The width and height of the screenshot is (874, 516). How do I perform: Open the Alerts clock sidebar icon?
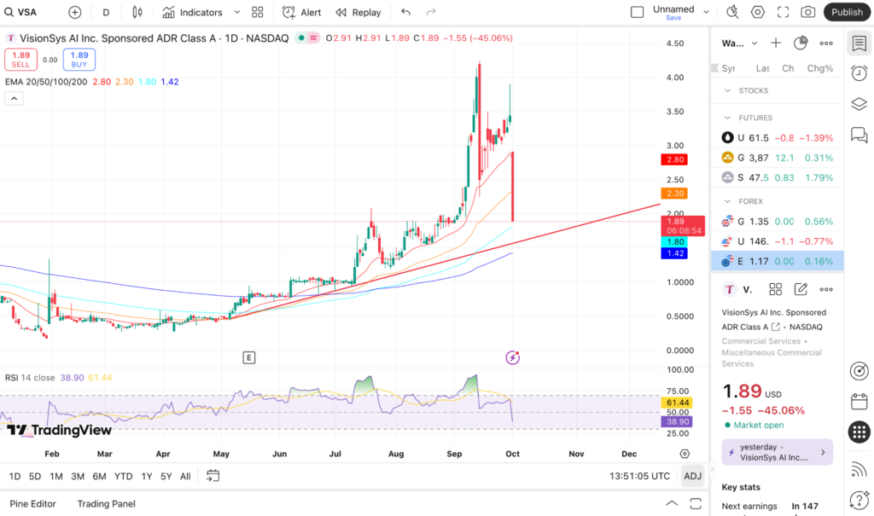[x=859, y=73]
